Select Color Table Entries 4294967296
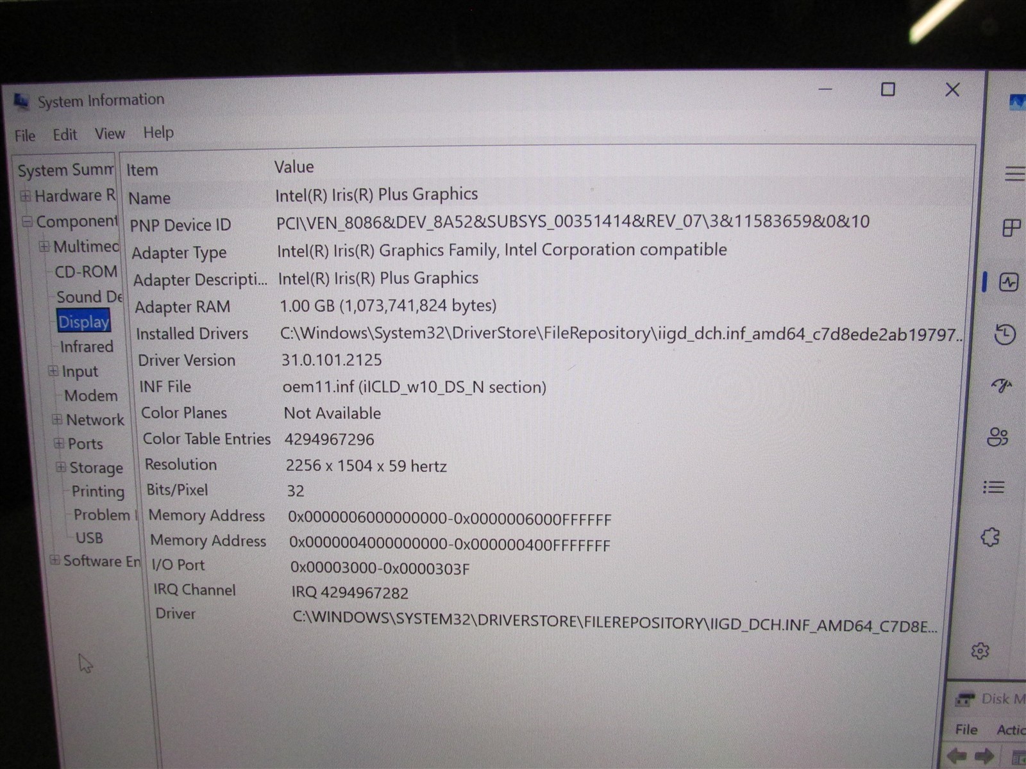 coord(329,440)
